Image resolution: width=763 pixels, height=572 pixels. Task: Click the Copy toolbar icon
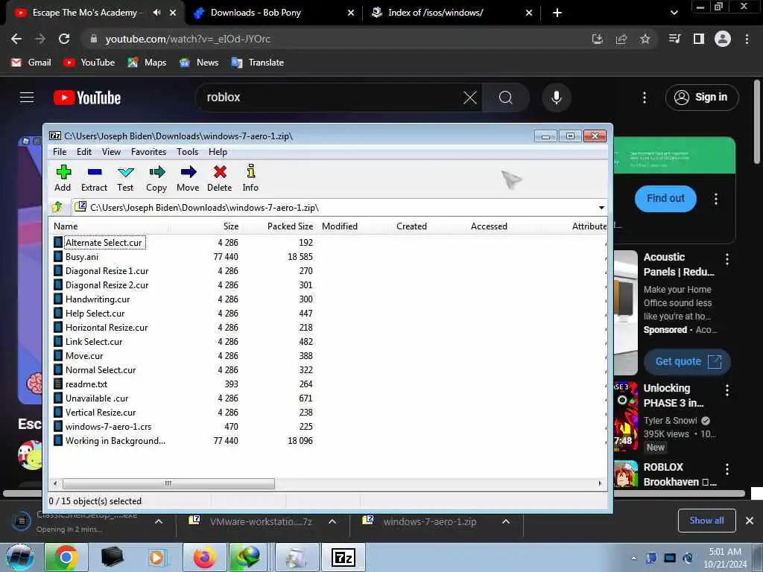click(156, 178)
